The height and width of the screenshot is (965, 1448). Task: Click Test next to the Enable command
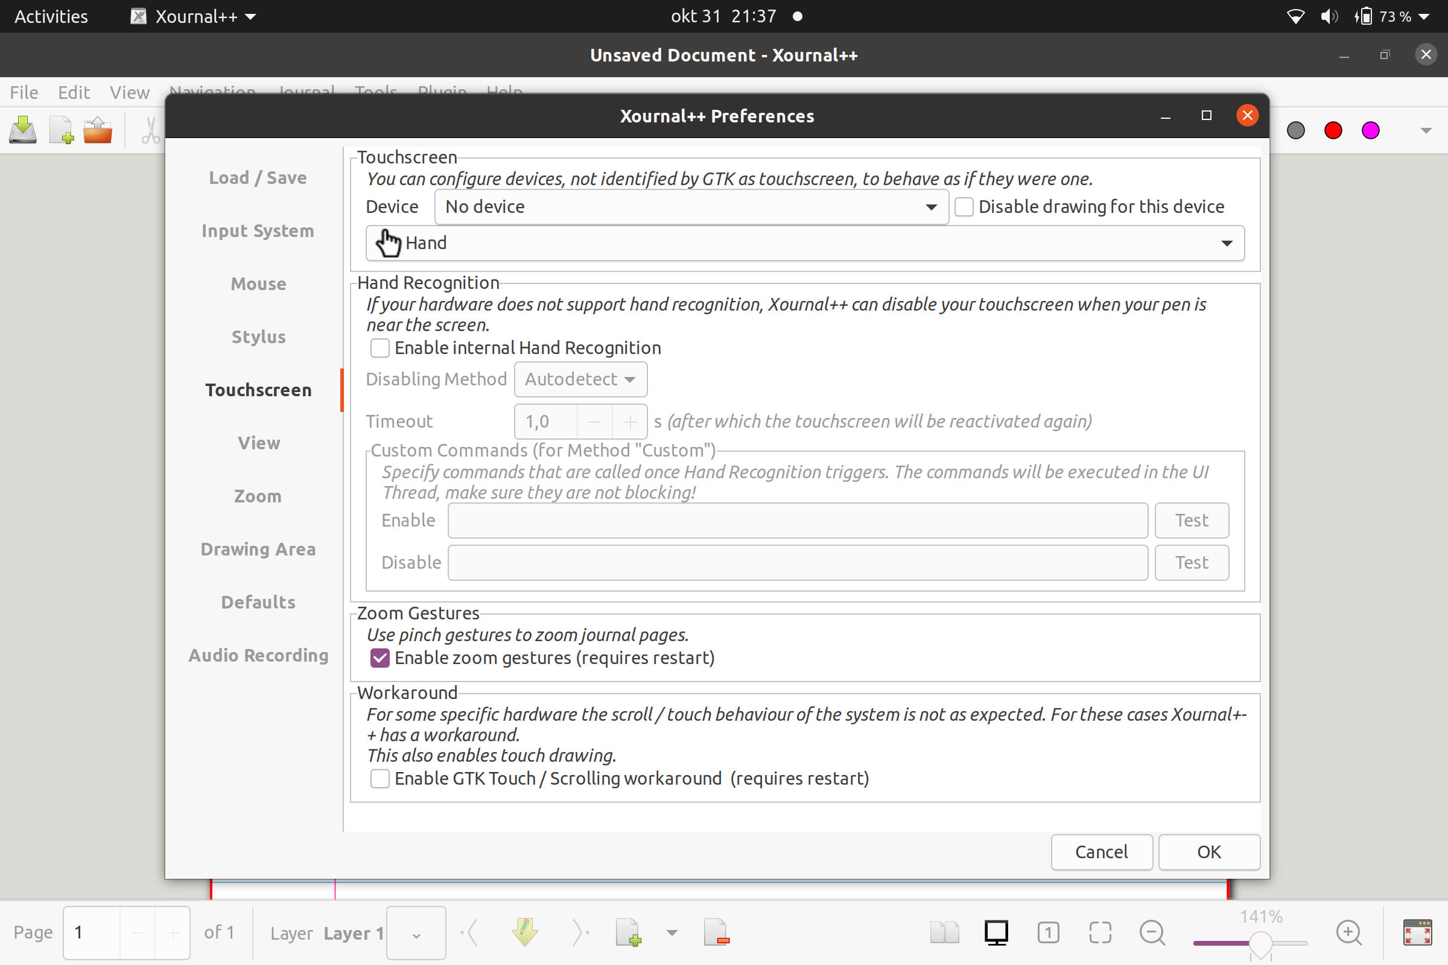click(x=1190, y=520)
